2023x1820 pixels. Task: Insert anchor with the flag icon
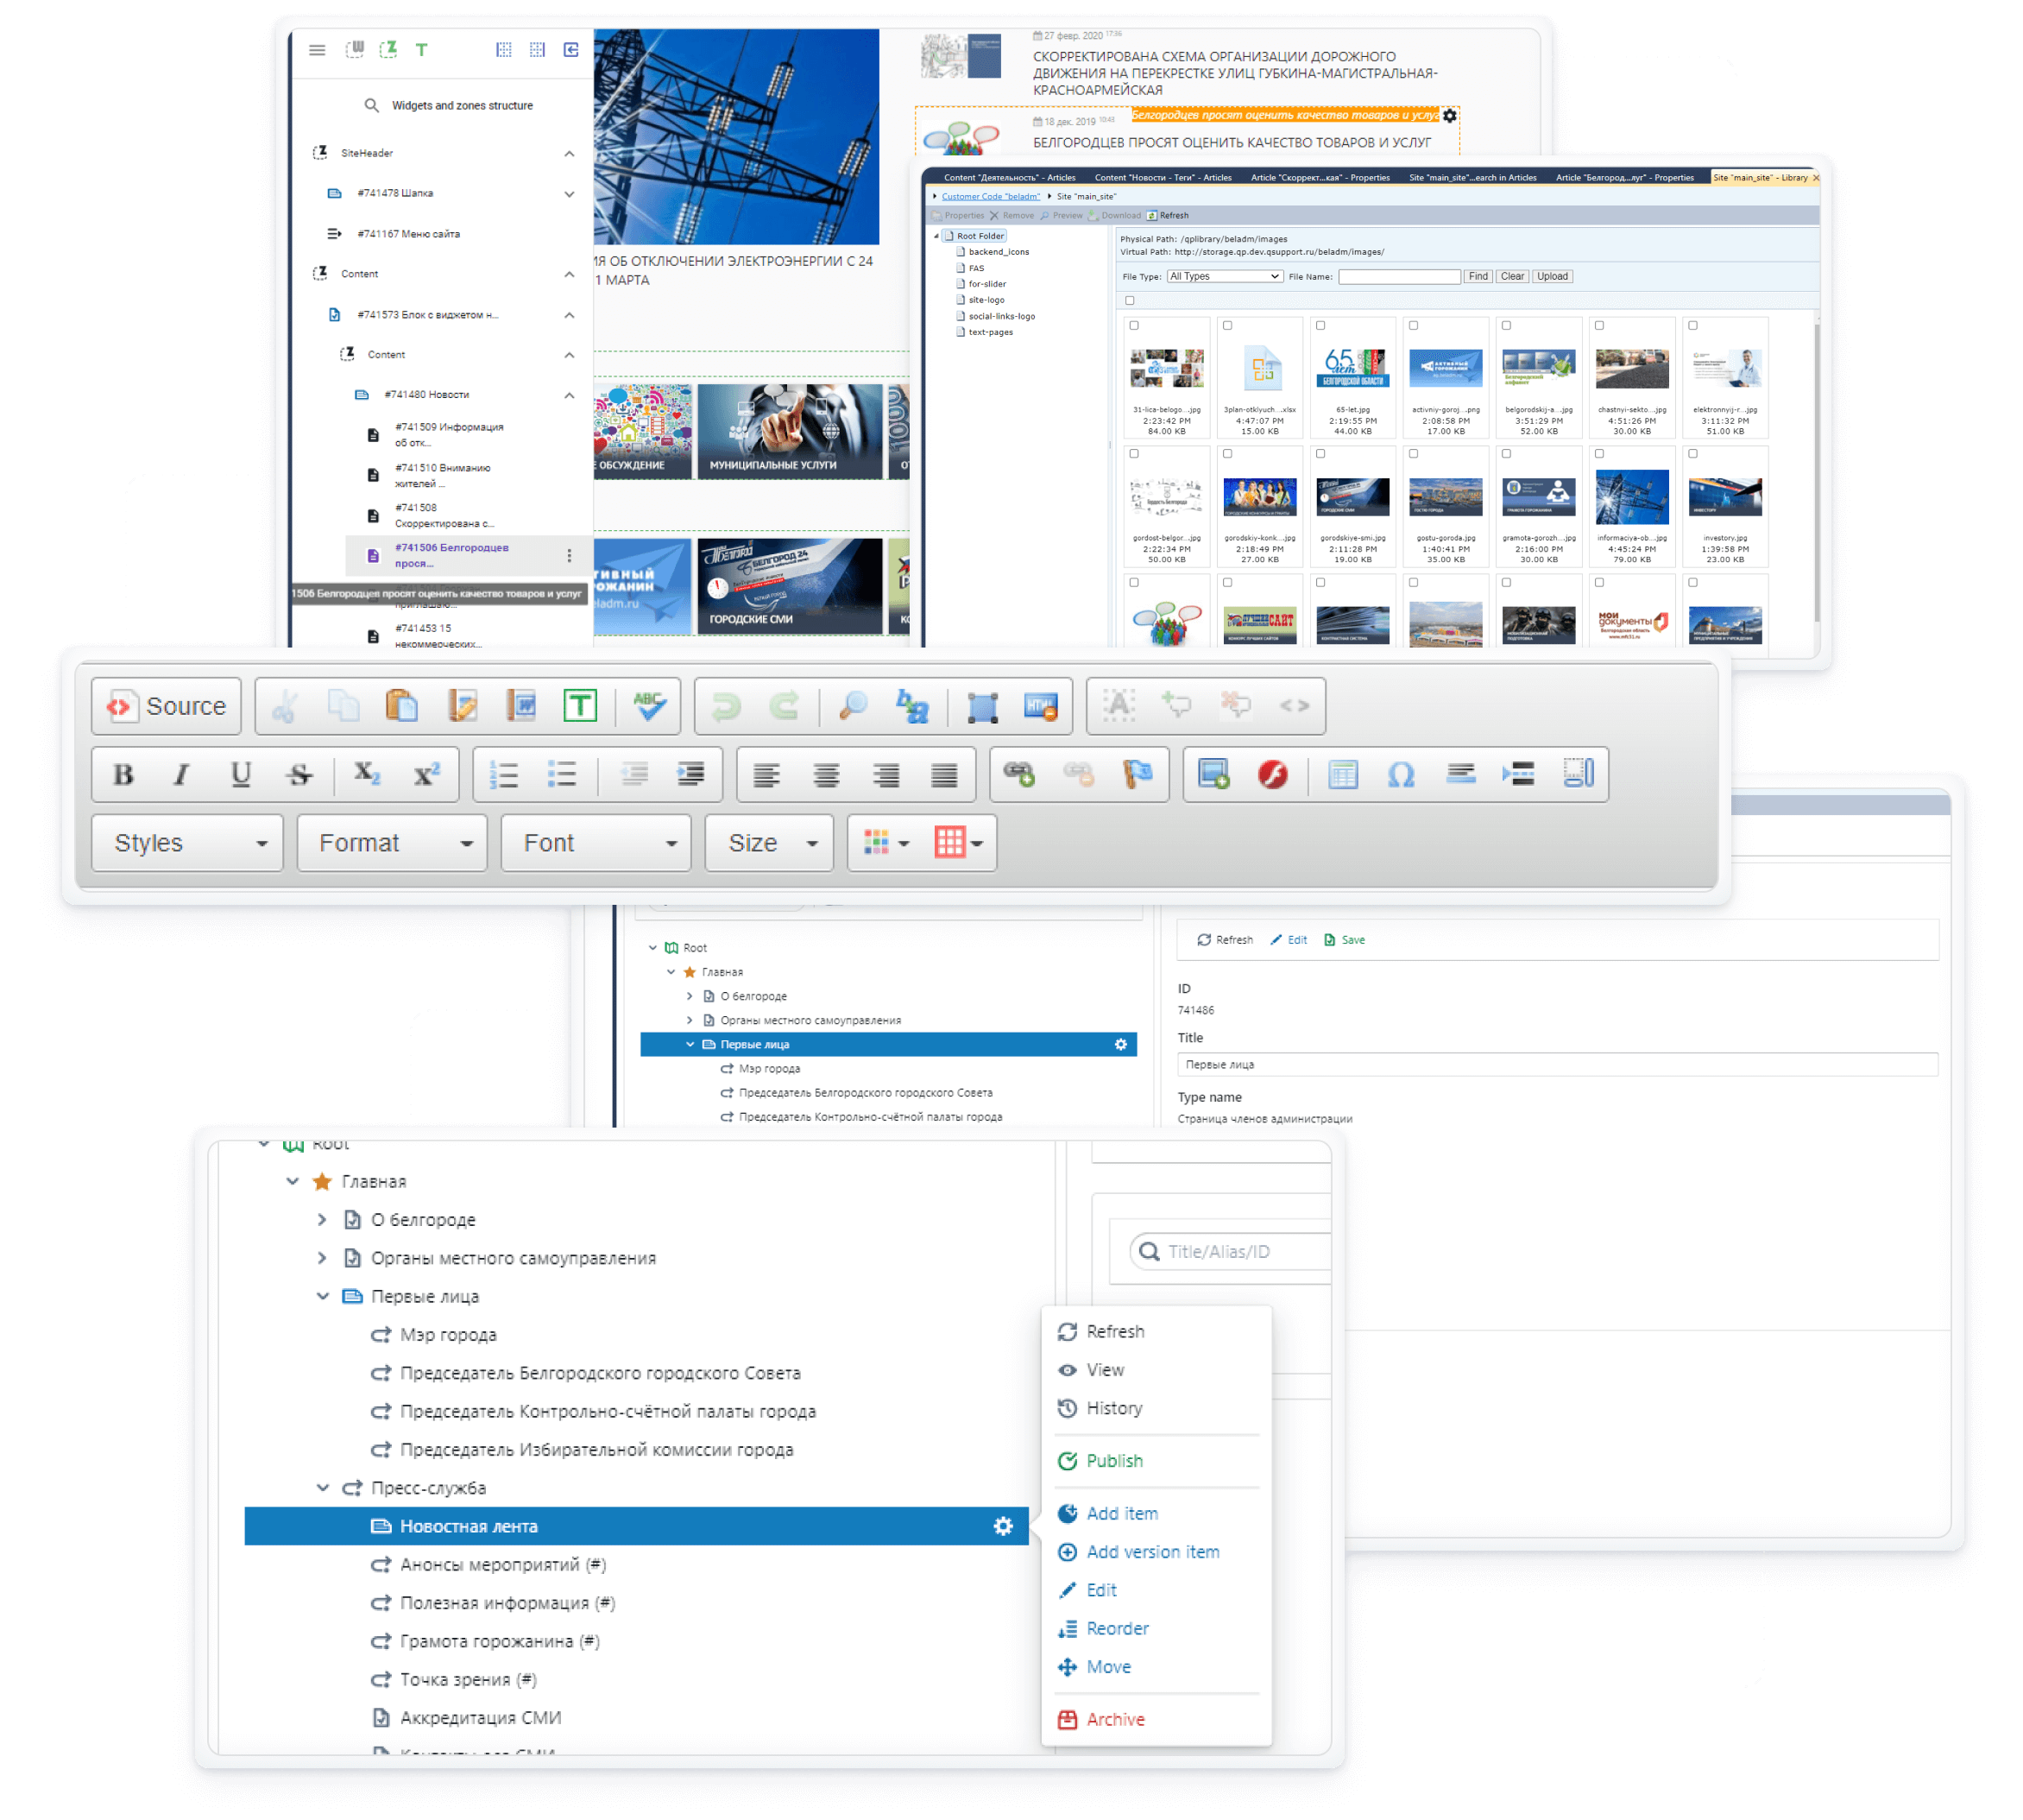point(1138,775)
